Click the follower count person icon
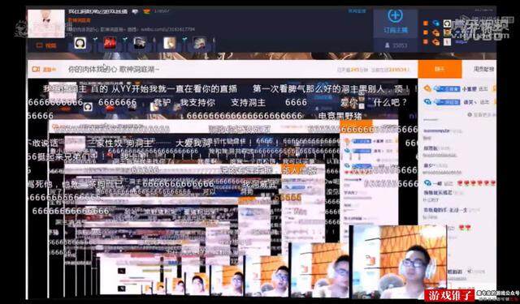 [x=387, y=45]
